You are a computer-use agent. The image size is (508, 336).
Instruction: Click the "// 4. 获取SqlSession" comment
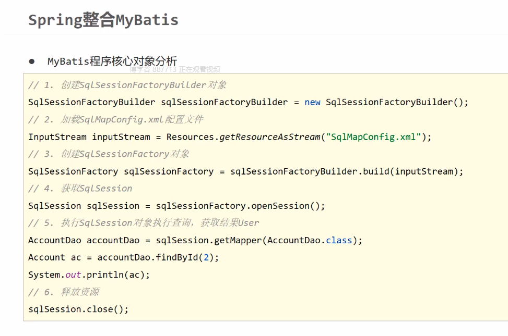(80, 188)
